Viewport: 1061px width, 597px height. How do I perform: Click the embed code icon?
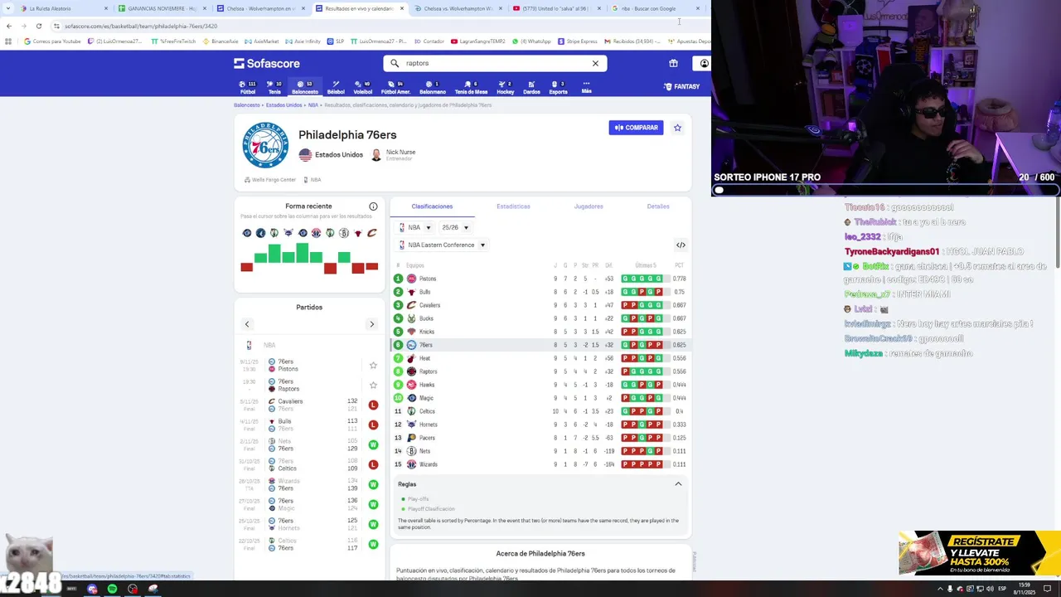click(681, 245)
